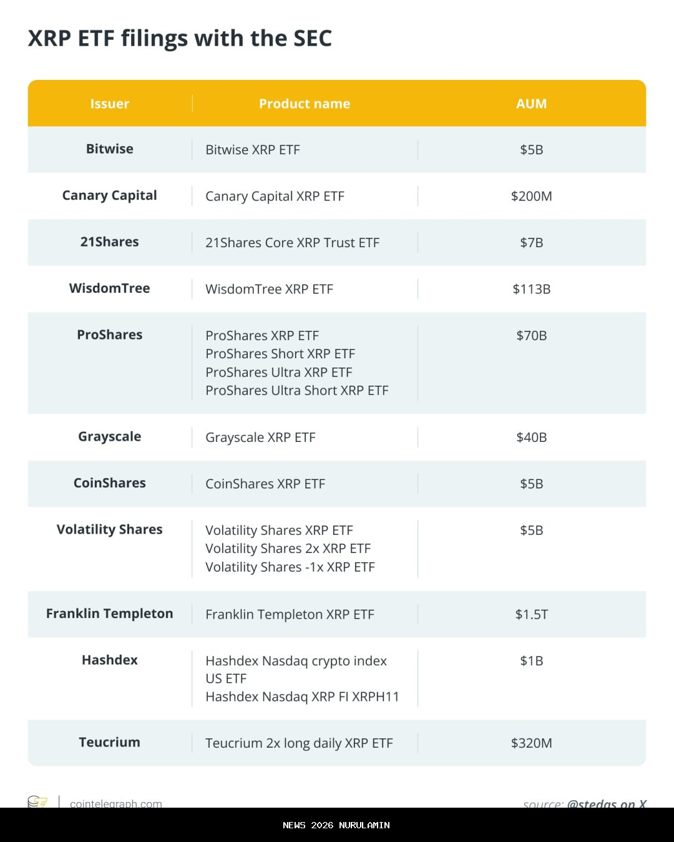674x842 pixels.
Task: Click the AUM column header
Action: click(531, 104)
